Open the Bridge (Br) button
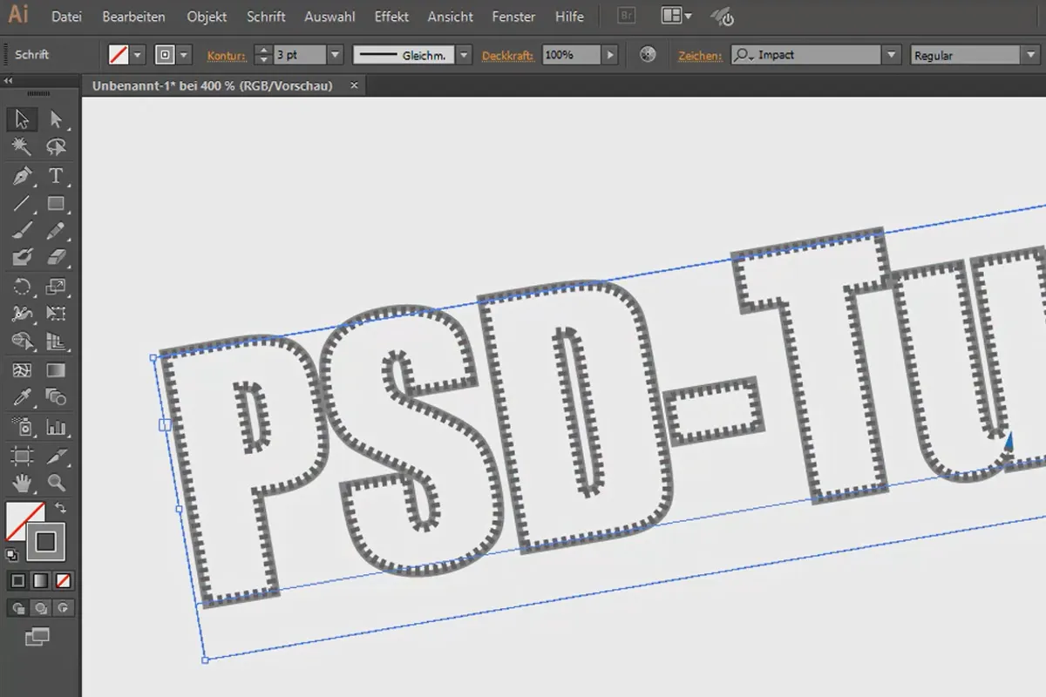 click(626, 17)
